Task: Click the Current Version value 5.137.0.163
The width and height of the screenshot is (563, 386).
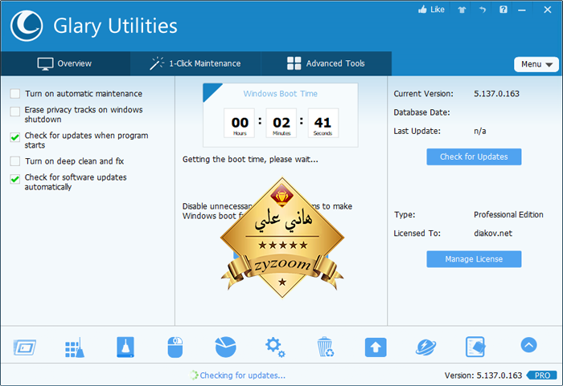Action: click(x=496, y=94)
